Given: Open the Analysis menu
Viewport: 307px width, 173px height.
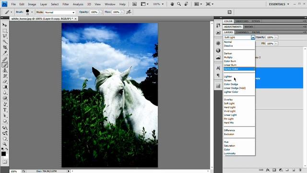Looking at the screenshot, I should (78, 4).
